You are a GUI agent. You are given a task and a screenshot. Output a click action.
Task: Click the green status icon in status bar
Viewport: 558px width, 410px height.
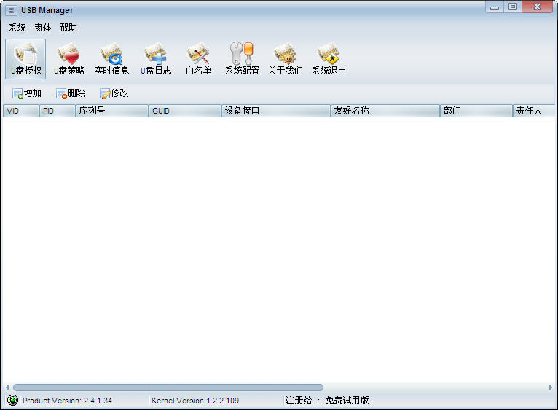(x=12, y=400)
